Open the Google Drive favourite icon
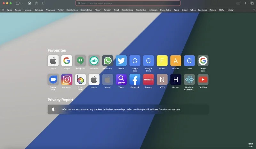This screenshot has width=256, height=149. coord(148,61)
